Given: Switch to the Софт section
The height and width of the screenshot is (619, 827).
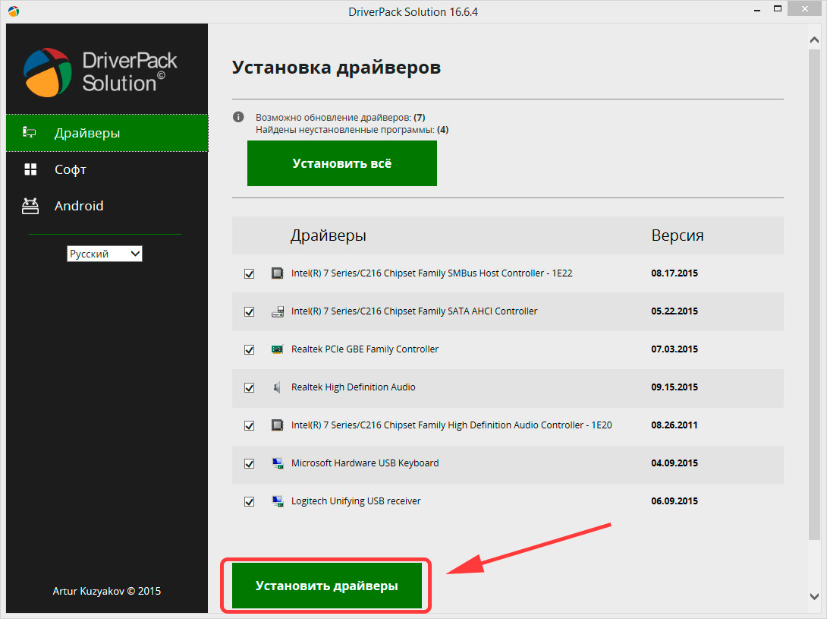Looking at the screenshot, I should coord(107,169).
